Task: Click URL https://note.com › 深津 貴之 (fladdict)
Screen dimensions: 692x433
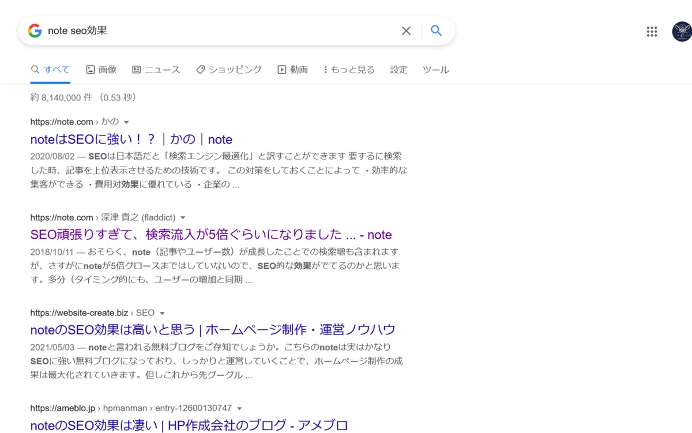Action: click(x=103, y=217)
